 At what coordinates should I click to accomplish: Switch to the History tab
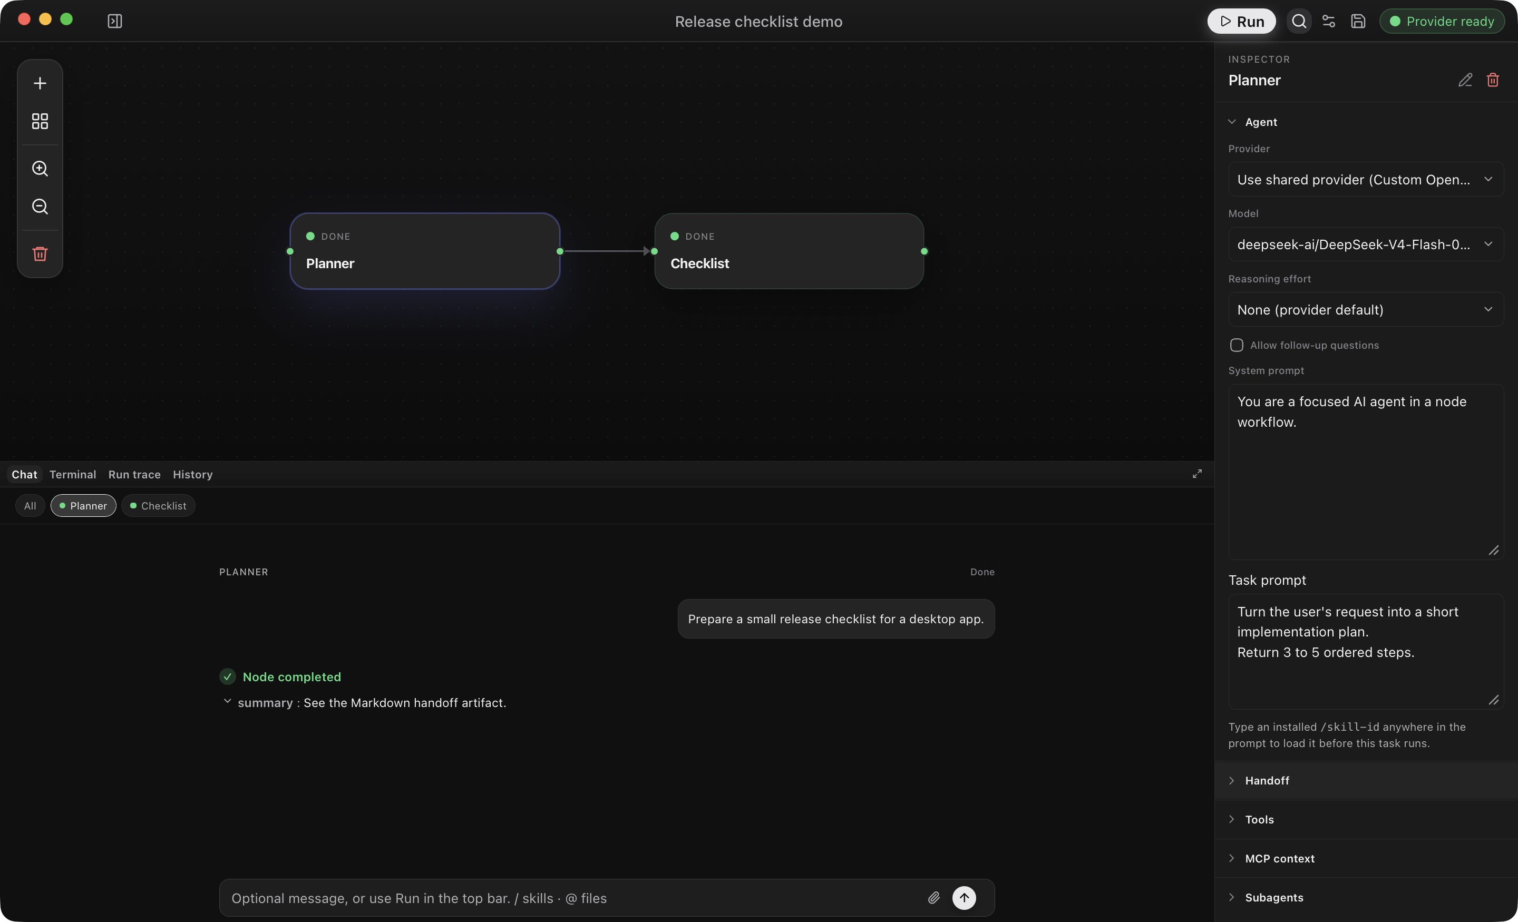tap(192, 474)
